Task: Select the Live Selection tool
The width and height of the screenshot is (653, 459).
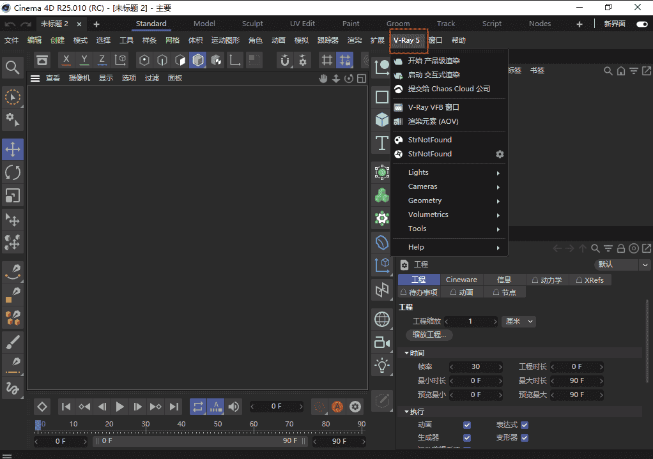Action: [x=12, y=96]
